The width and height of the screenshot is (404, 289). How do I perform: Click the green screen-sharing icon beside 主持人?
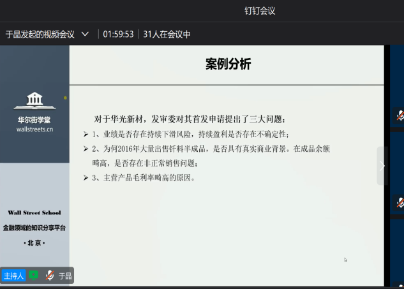[x=33, y=276]
